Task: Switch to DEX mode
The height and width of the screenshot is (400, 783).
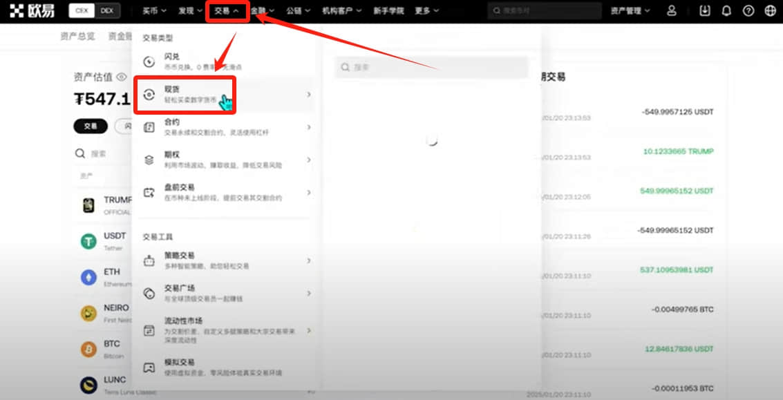Action: tap(107, 10)
